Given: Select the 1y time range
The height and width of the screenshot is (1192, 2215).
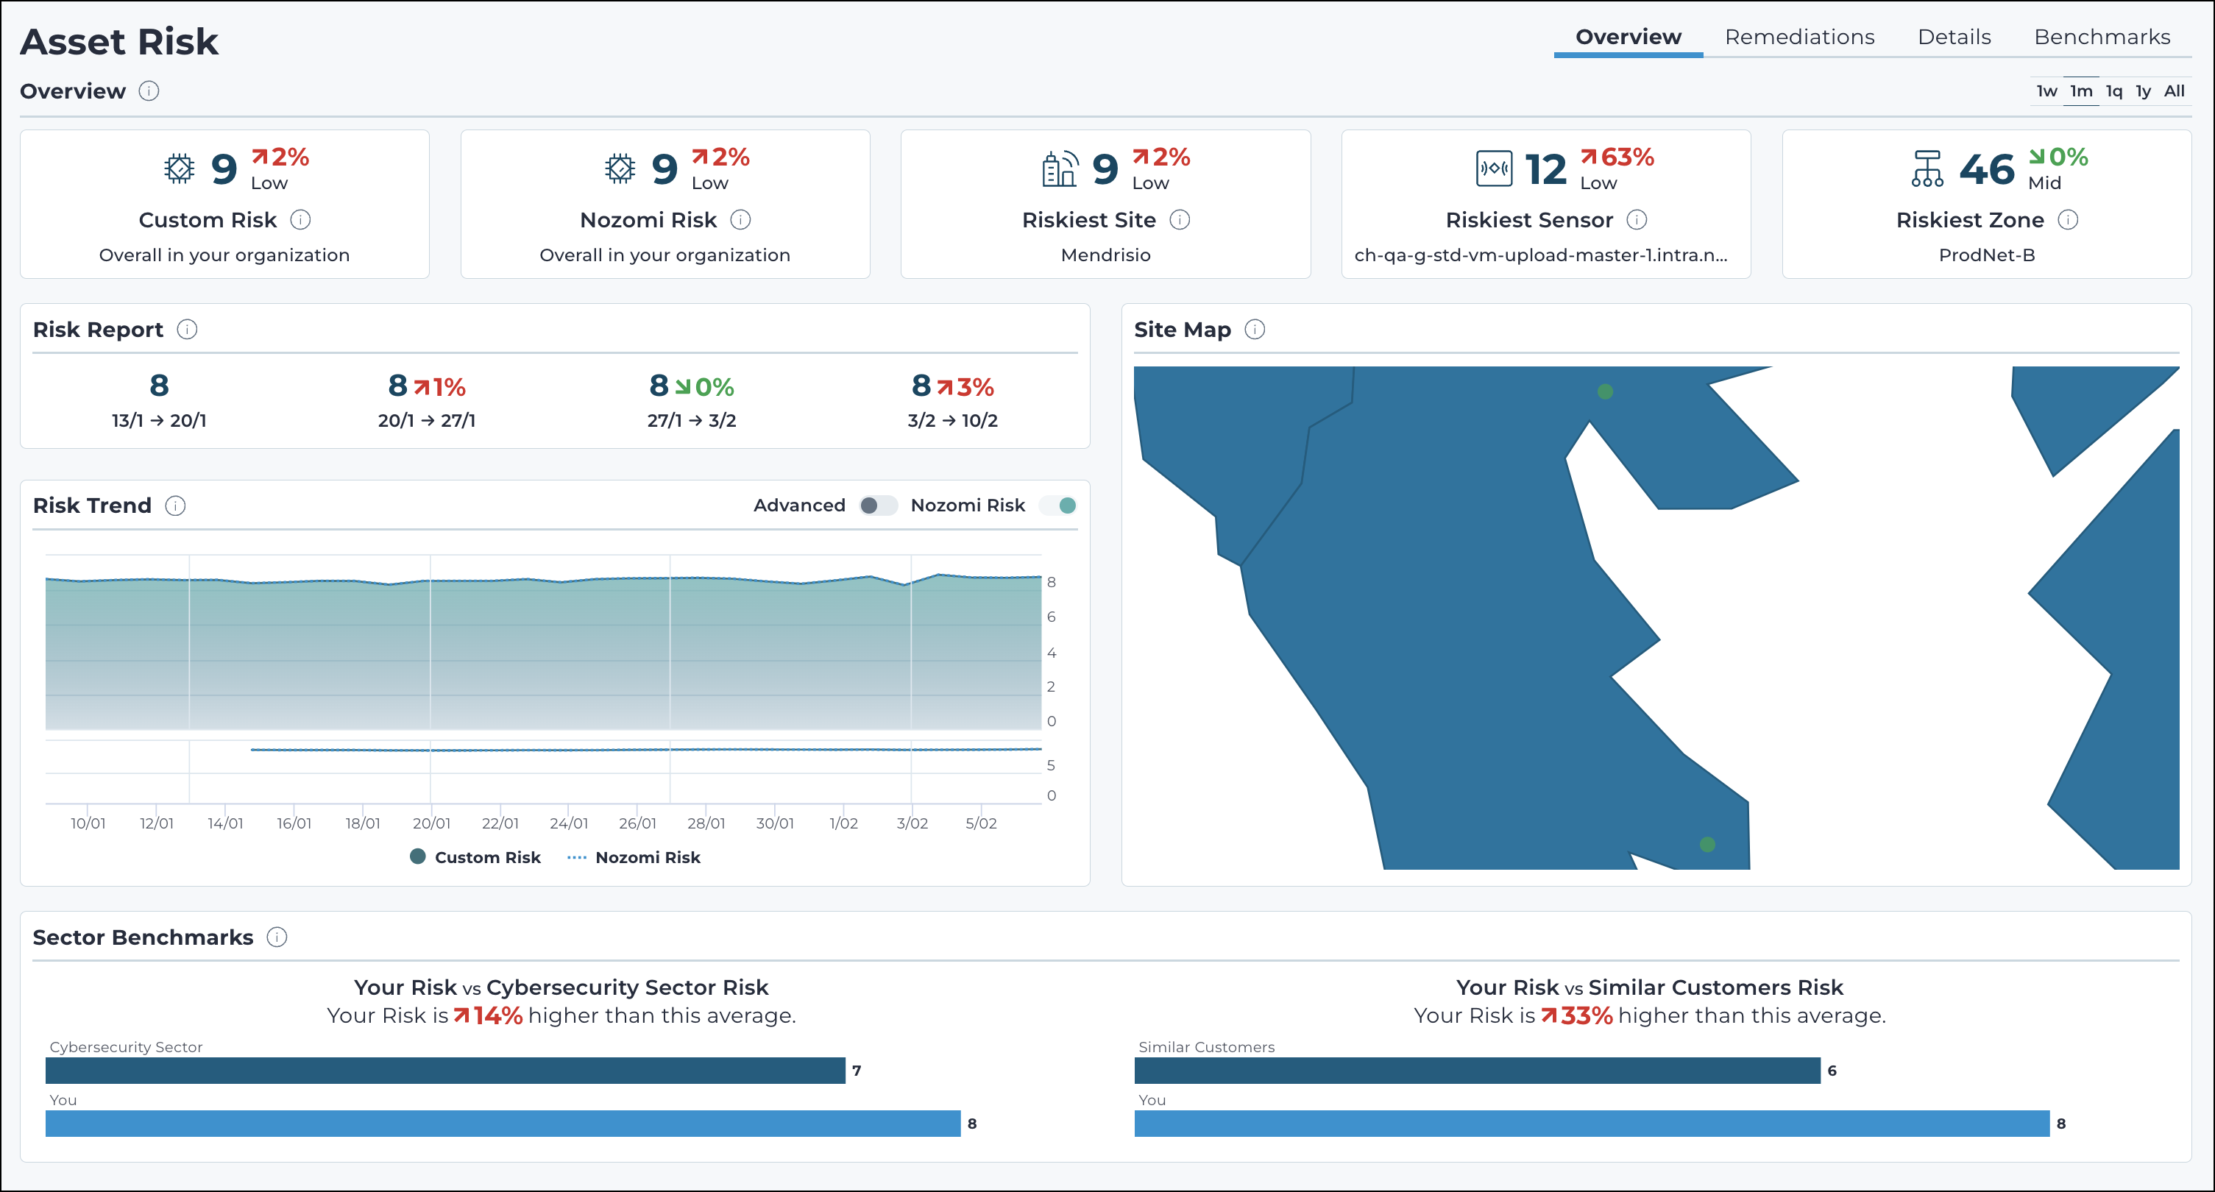Looking at the screenshot, I should (2143, 91).
